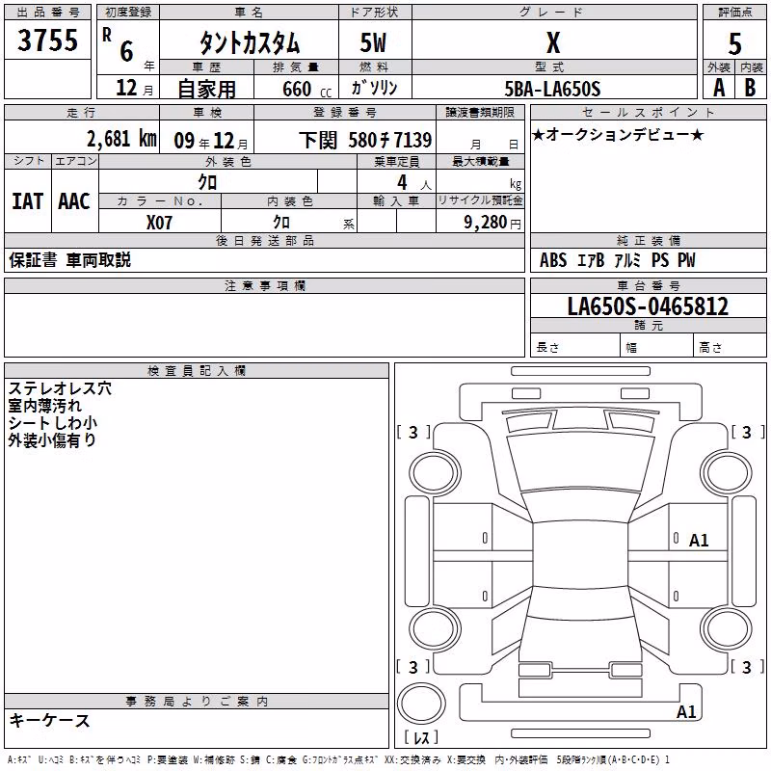Click the lot number 3755
This screenshot has width=771, height=771.
(x=47, y=40)
